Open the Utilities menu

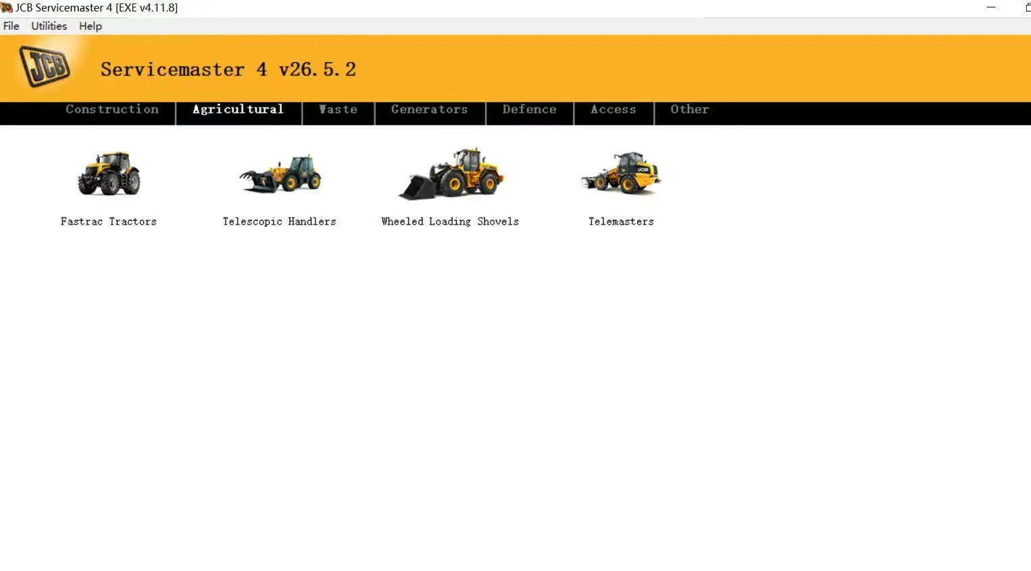49,26
